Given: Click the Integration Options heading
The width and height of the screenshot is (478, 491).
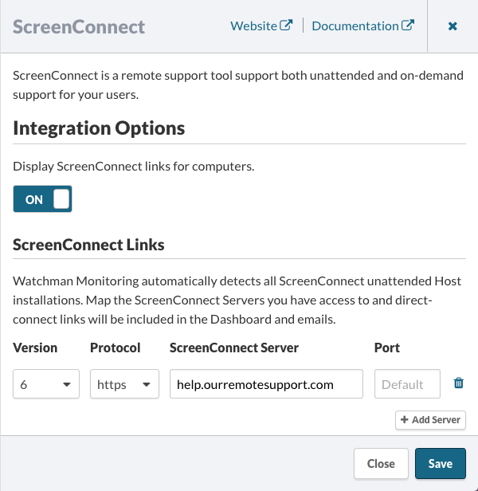Looking at the screenshot, I should point(99,128).
